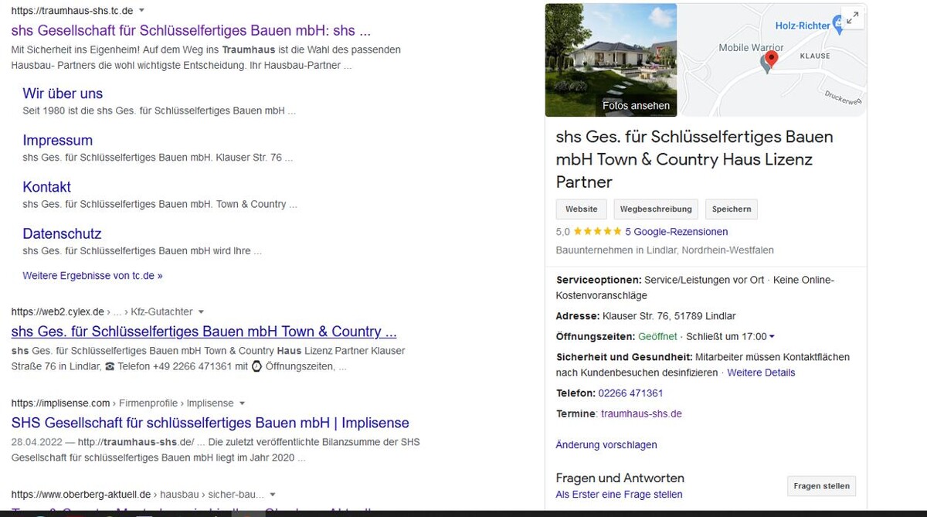Image resolution: width=927 pixels, height=517 pixels.
Task: Open dropdown arrow beside implisense.com breadcrumb
Action: pos(242,403)
